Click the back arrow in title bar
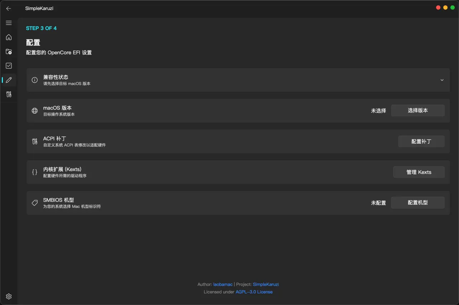 point(9,9)
